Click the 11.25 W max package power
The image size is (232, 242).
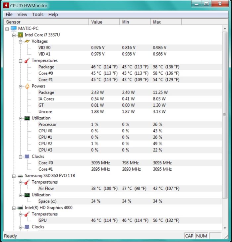(x=160, y=92)
